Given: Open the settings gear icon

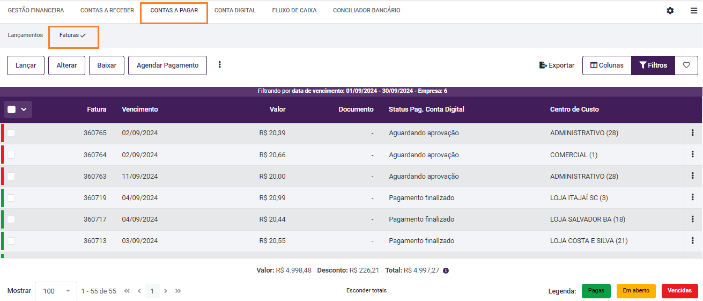Looking at the screenshot, I should coord(670,11).
